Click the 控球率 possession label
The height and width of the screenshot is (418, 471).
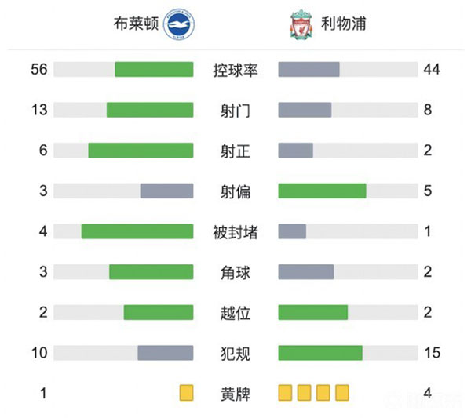point(235,70)
